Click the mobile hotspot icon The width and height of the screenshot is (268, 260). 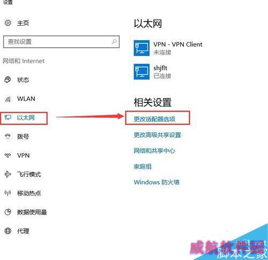point(8,193)
